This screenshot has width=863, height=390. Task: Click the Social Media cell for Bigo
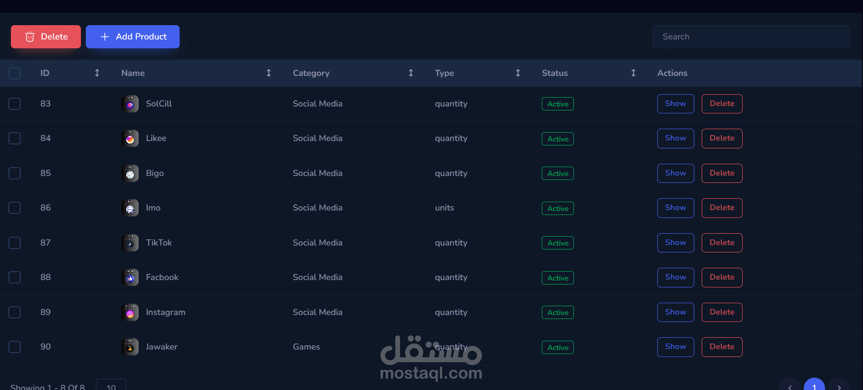[318, 174]
